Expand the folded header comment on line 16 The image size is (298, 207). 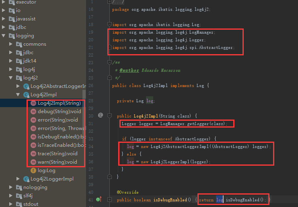109,2
